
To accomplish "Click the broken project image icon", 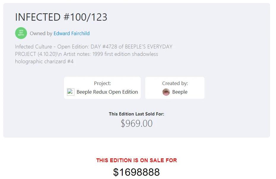I will click(71, 92).
